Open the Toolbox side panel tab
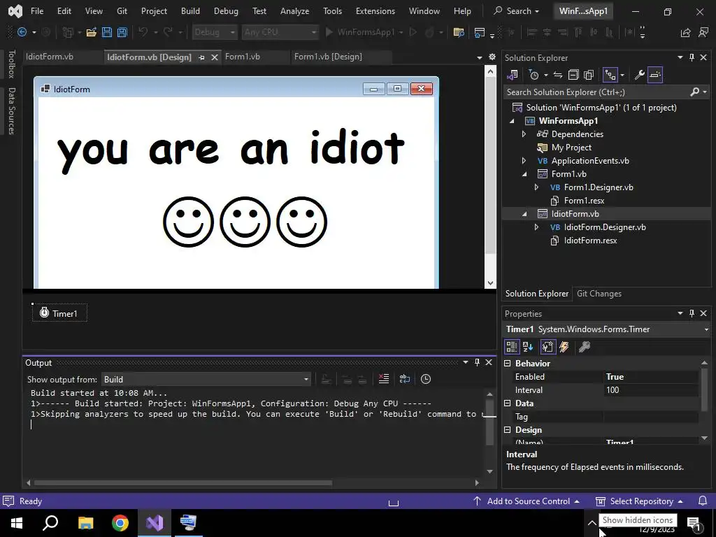 (x=11, y=64)
